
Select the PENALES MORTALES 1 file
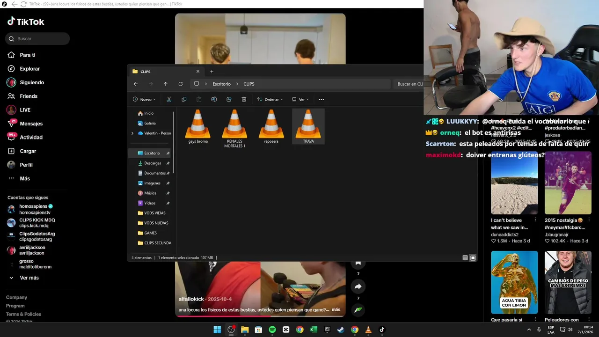point(234,129)
